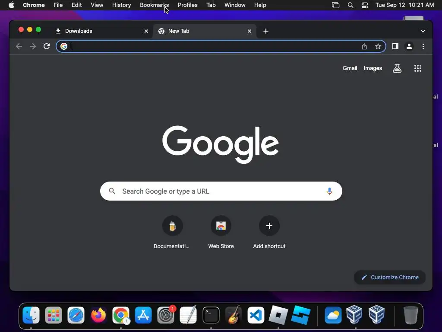This screenshot has height=332, width=442.
Task: Click the Google icon in address bar
Action: [x=64, y=46]
